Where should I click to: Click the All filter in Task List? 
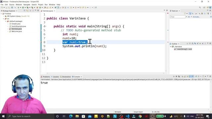189,17
